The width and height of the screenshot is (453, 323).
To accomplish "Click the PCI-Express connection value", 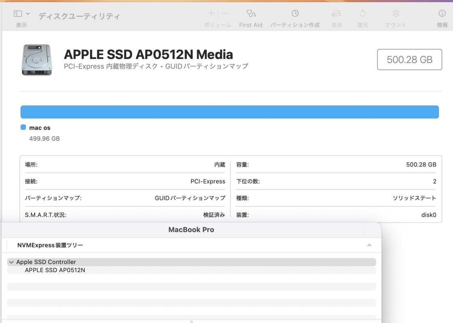I will (208, 181).
